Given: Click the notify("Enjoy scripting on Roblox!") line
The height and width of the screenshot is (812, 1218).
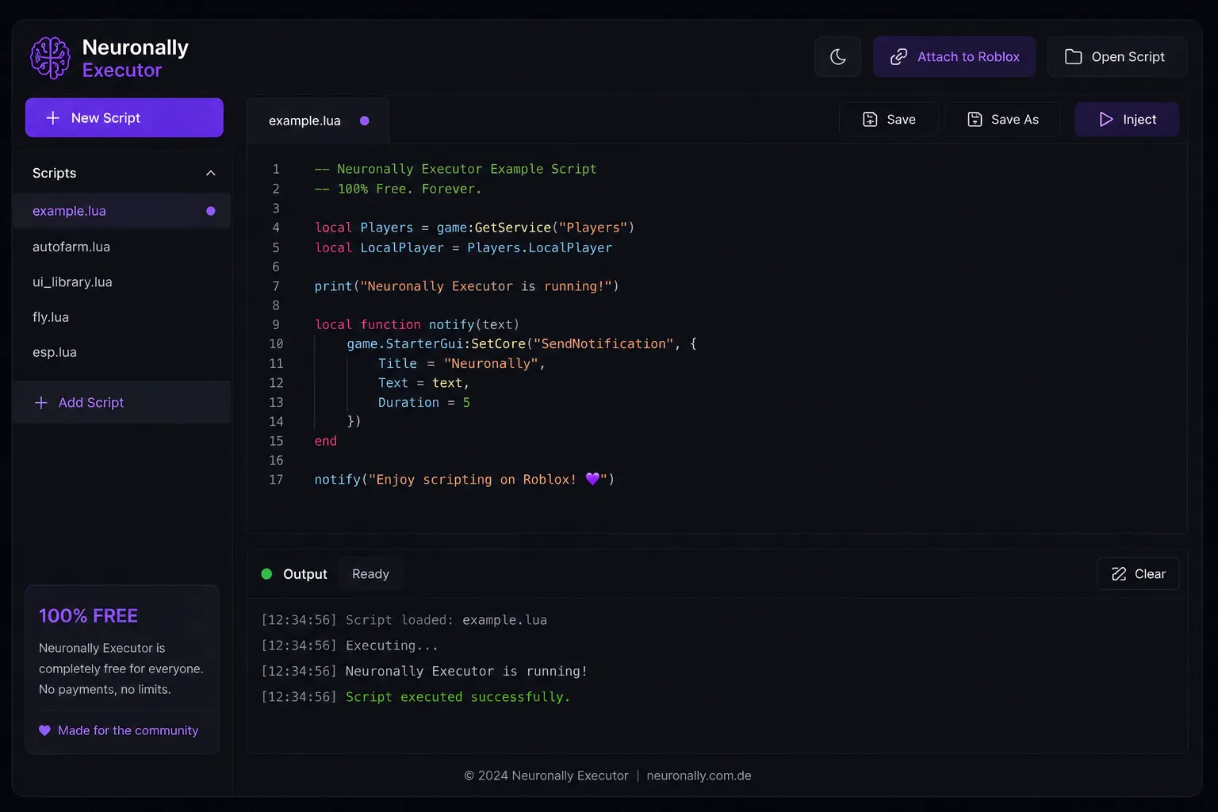Looking at the screenshot, I should coord(464,479).
